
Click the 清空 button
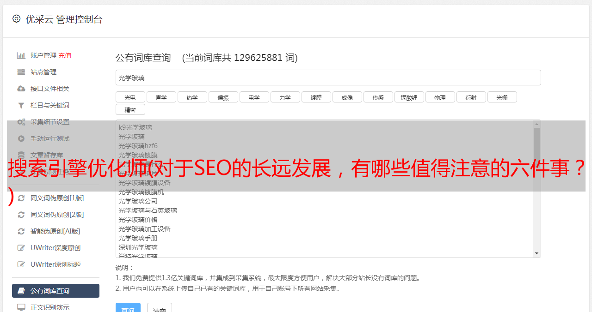point(160,308)
